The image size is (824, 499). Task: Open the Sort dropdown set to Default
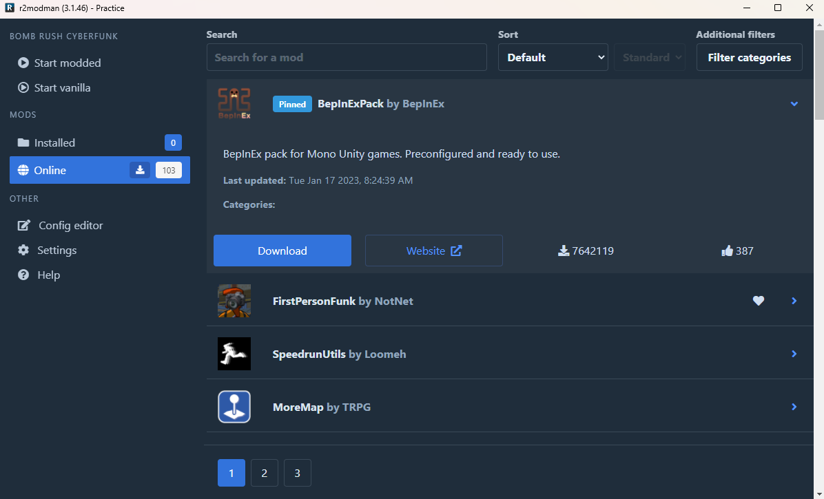553,57
